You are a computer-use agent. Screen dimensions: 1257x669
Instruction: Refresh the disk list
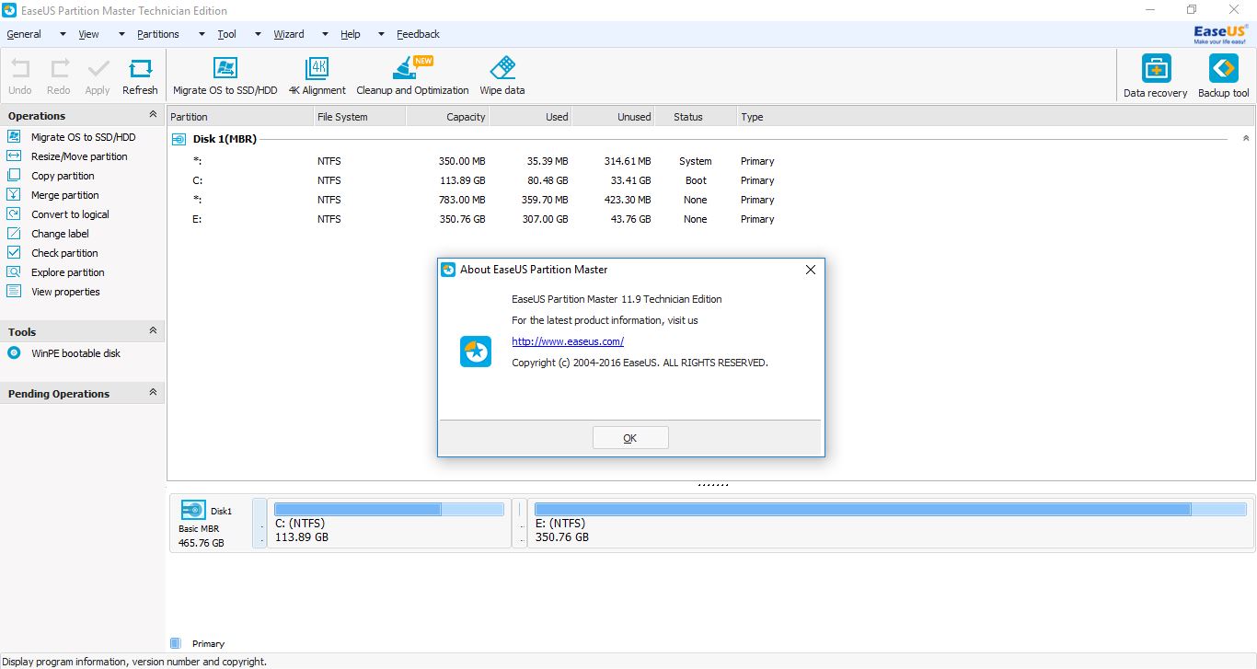pyautogui.click(x=140, y=76)
